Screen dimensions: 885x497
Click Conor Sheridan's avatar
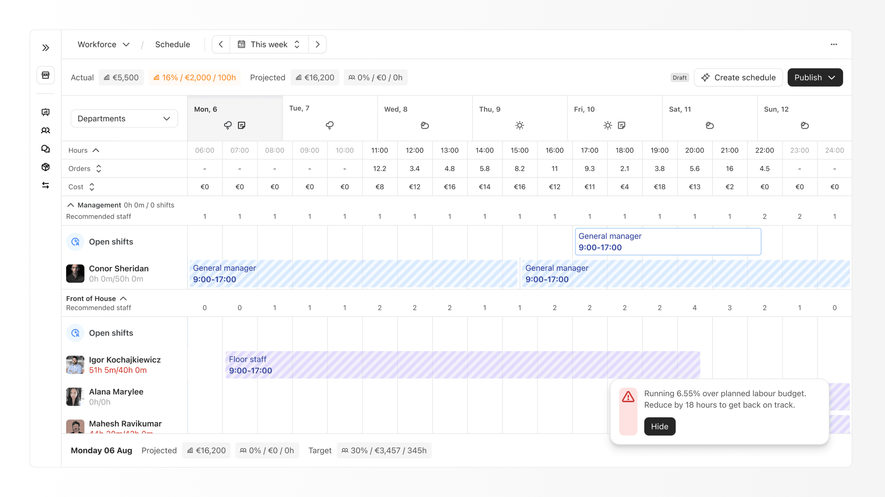(x=75, y=274)
